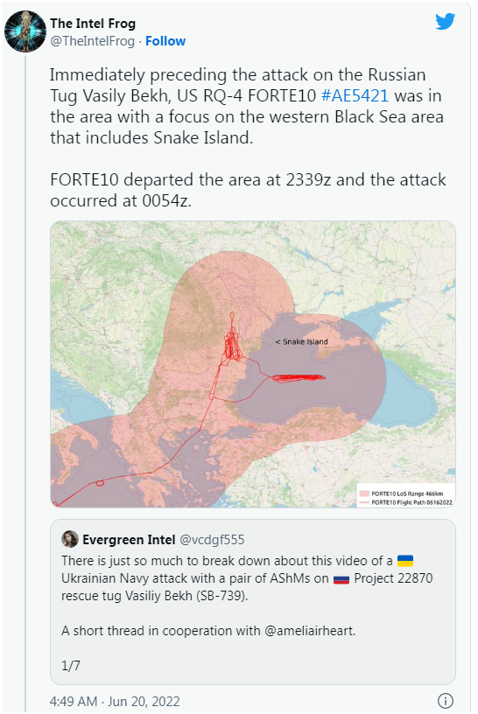
Task: Open the FORTE10 flight path map image
Action: pos(253,364)
